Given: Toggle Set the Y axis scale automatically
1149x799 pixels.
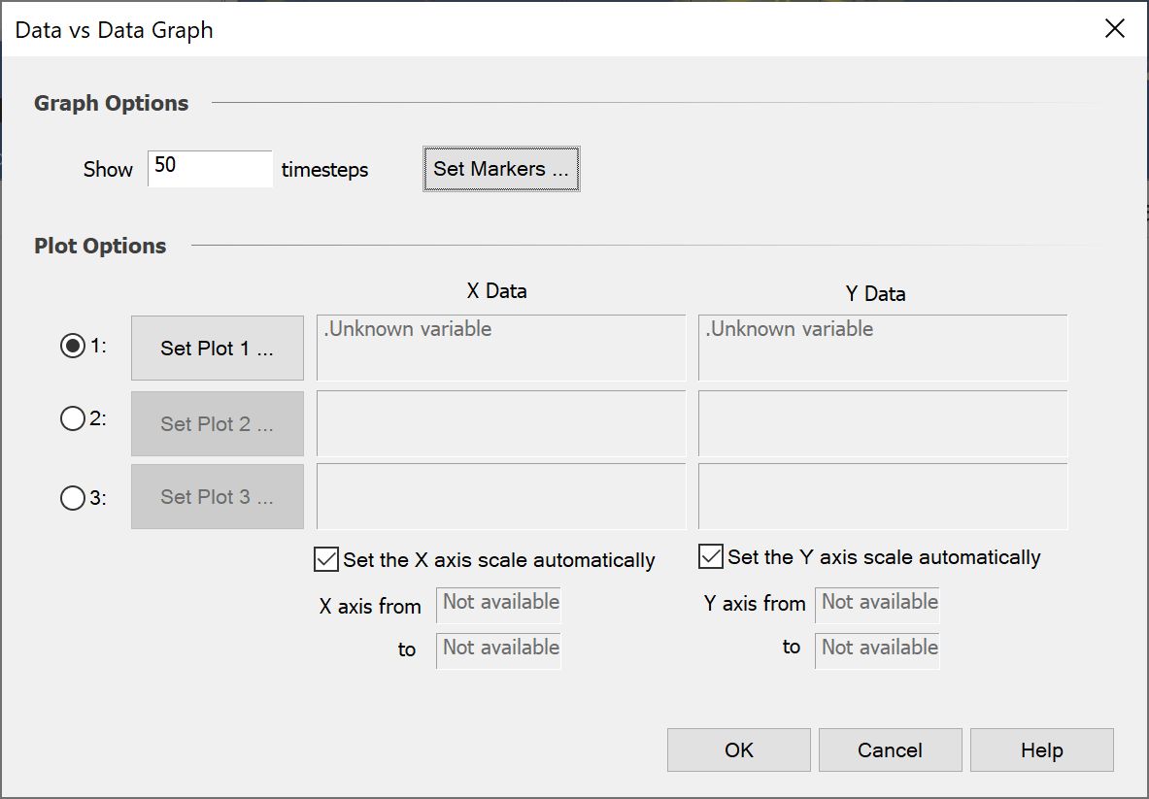Looking at the screenshot, I should 711,556.
